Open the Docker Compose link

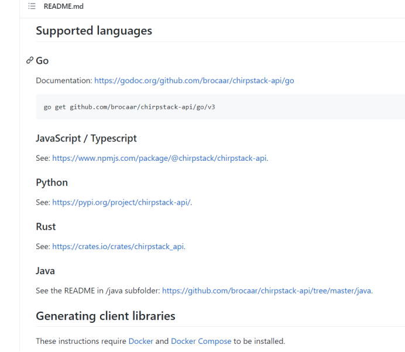click(x=201, y=341)
